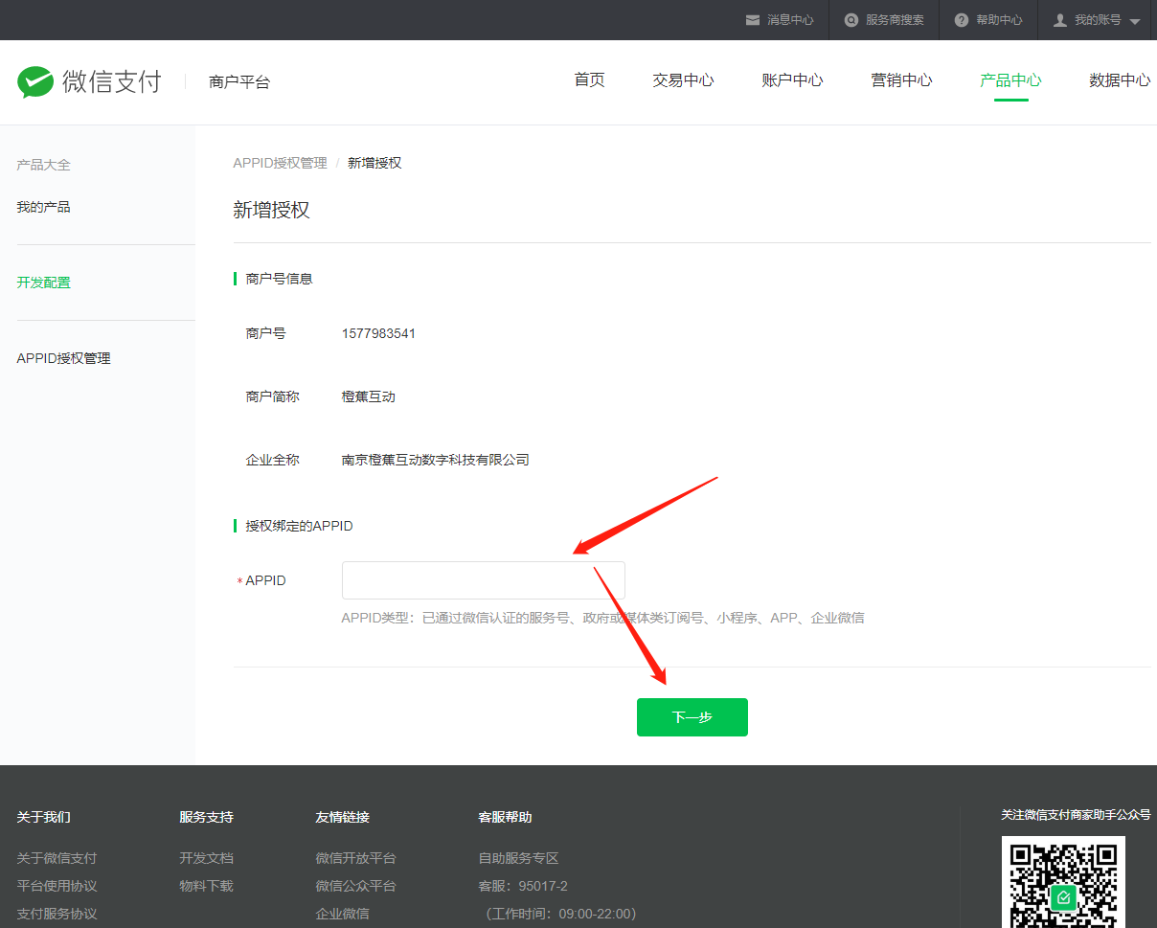Switch to the 账户中心 tab

point(792,80)
